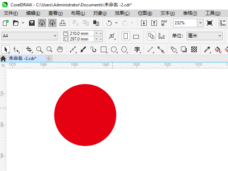Add new document with plus tab
Image resolution: width=228 pixels, height=171 pixels.
coord(49,59)
